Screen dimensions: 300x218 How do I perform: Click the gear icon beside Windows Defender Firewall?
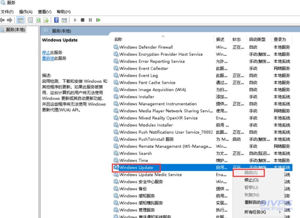[116, 47]
